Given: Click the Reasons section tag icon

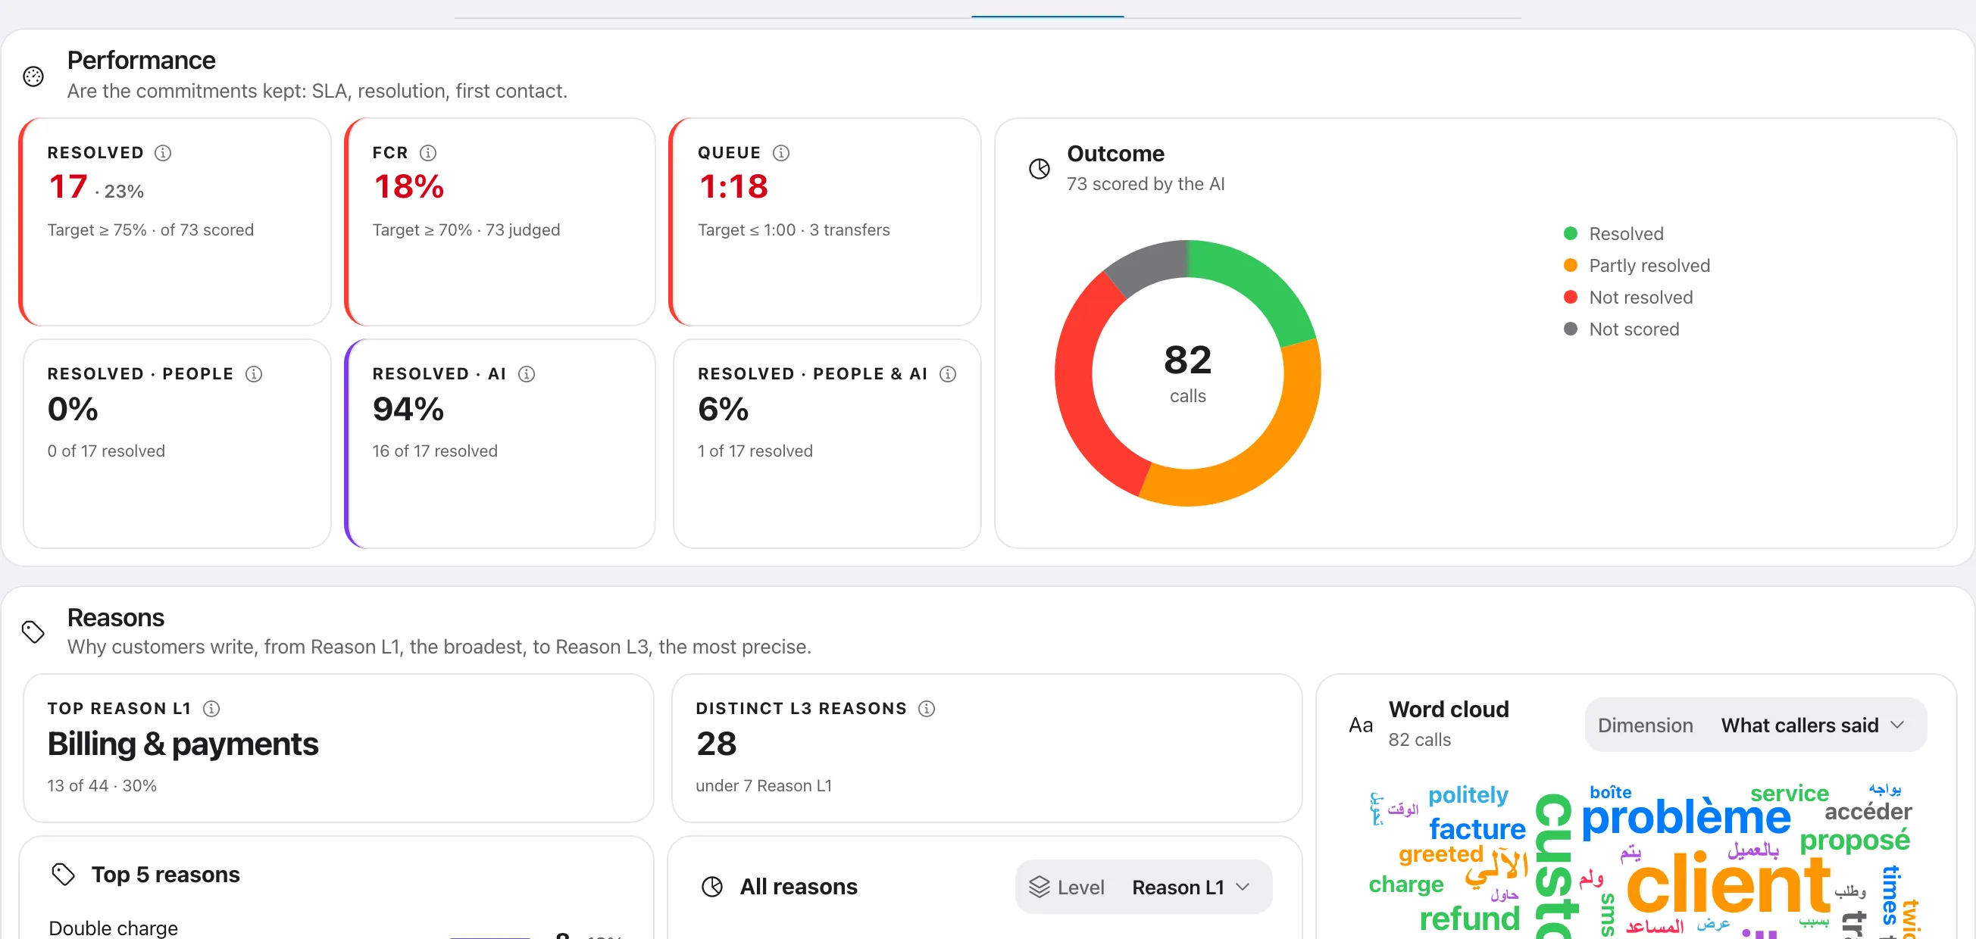Looking at the screenshot, I should tap(33, 632).
